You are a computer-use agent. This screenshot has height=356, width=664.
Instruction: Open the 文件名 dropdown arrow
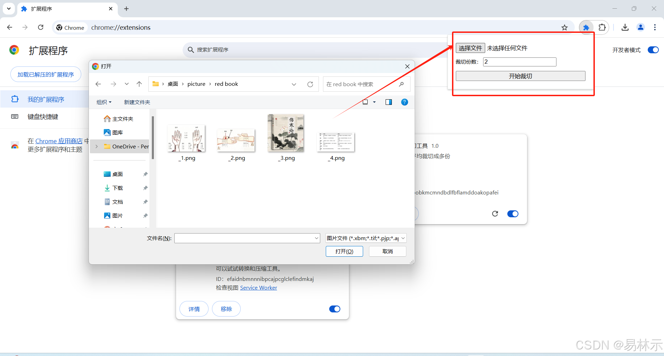point(316,238)
